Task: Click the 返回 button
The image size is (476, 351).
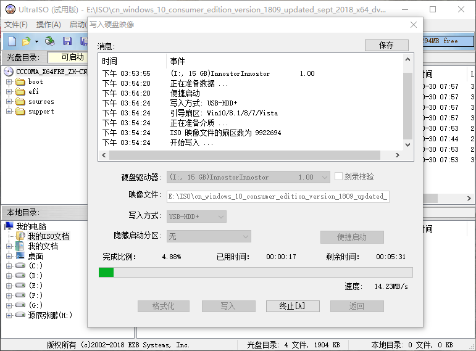Action: [x=357, y=306]
